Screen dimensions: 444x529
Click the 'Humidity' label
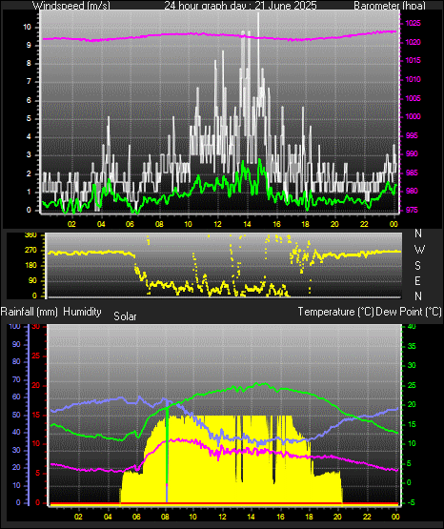(x=82, y=312)
